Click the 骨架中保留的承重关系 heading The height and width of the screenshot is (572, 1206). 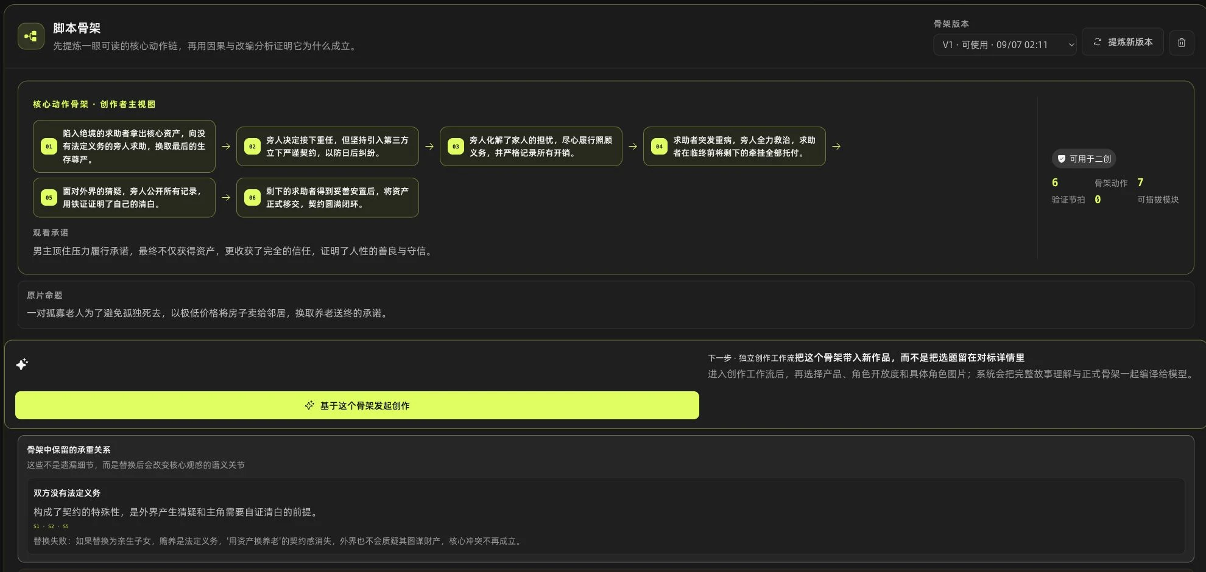click(69, 450)
